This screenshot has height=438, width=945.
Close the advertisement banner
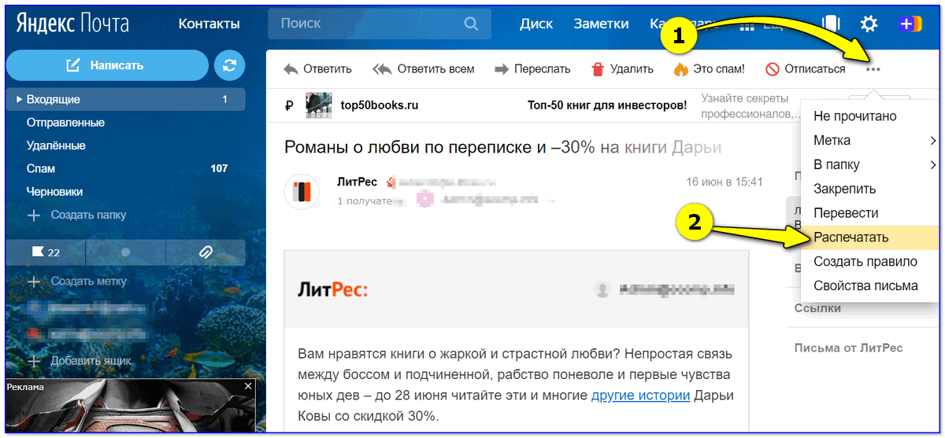pos(248,387)
